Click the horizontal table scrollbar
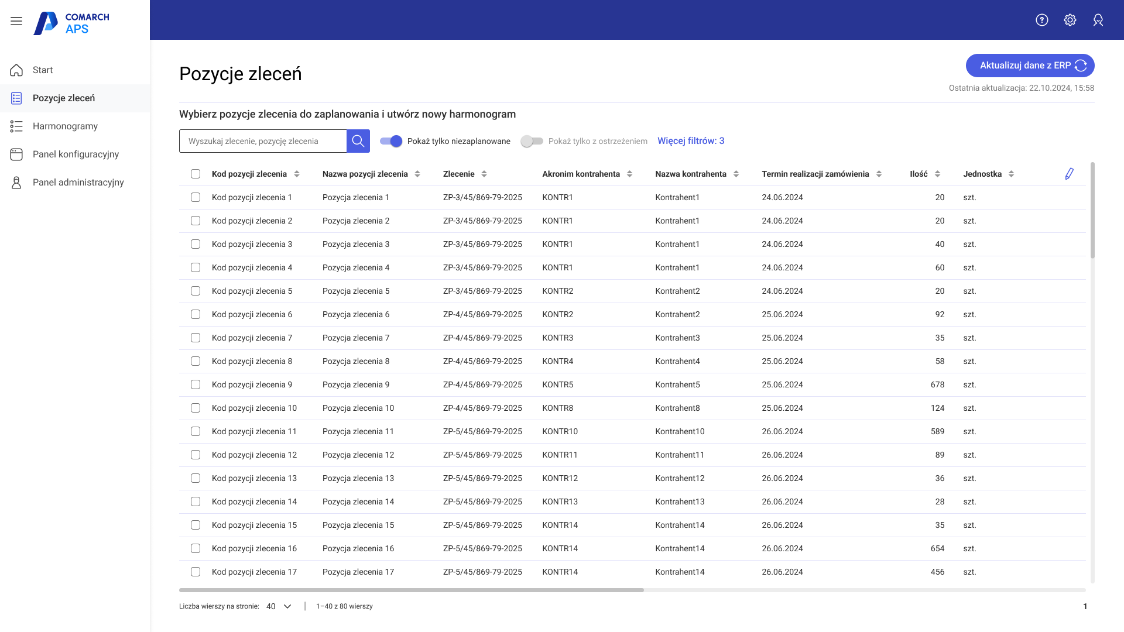Viewport: 1124px width, 632px height. click(x=411, y=590)
